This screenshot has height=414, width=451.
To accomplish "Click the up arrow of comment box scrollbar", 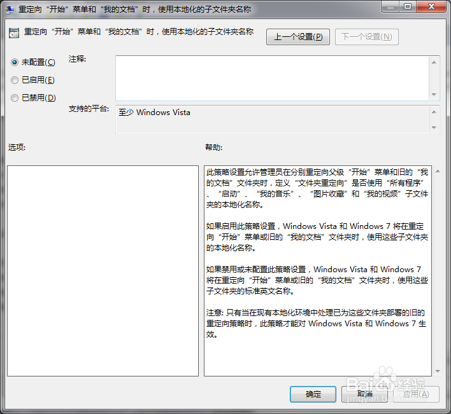I will pyautogui.click(x=434, y=62).
